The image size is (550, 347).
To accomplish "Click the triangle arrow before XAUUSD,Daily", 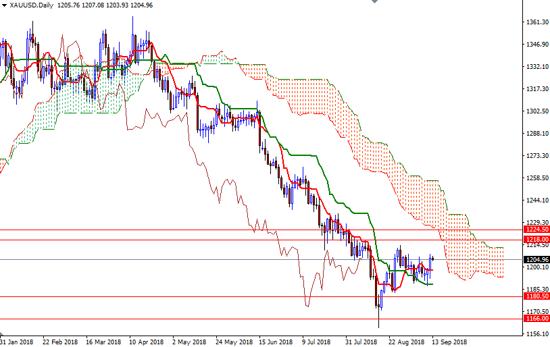I will [3, 5].
